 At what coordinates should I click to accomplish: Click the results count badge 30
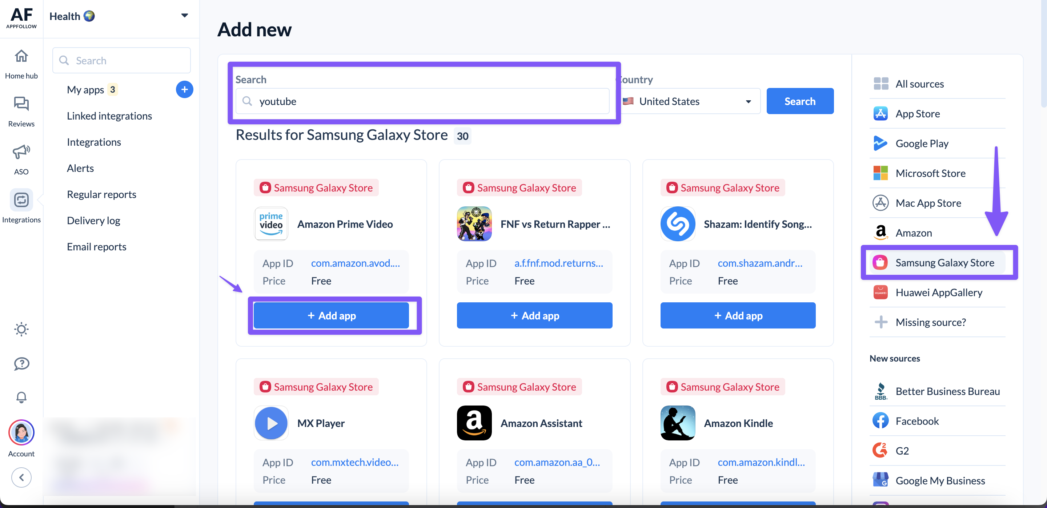pyautogui.click(x=462, y=136)
